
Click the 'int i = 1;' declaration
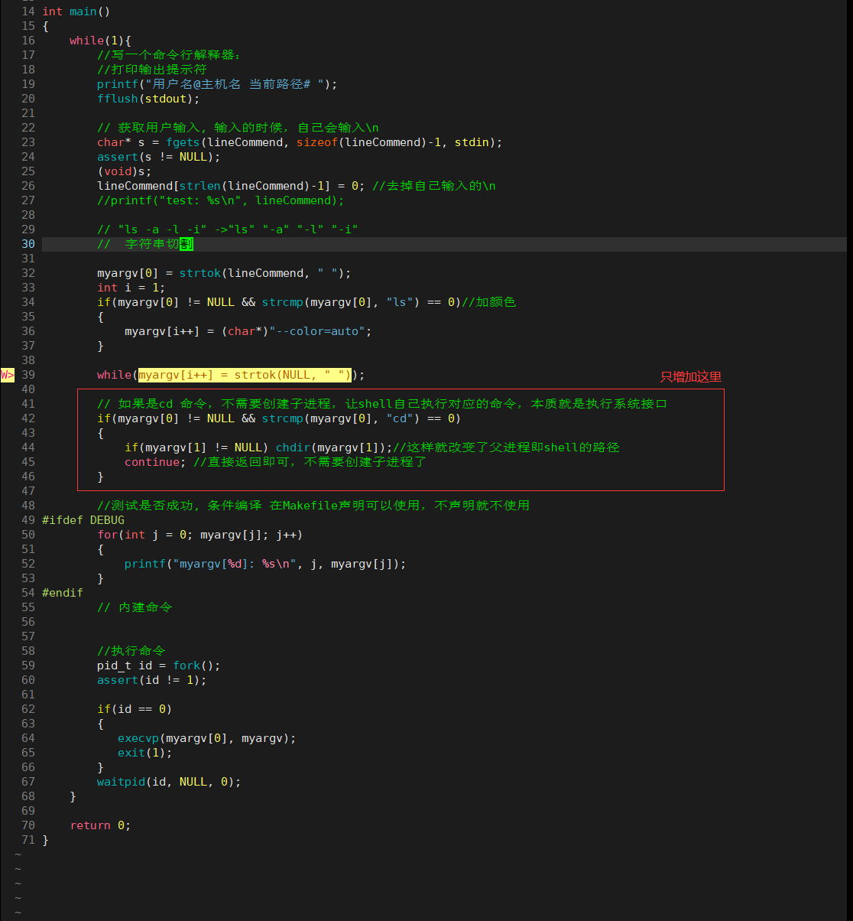(x=131, y=288)
